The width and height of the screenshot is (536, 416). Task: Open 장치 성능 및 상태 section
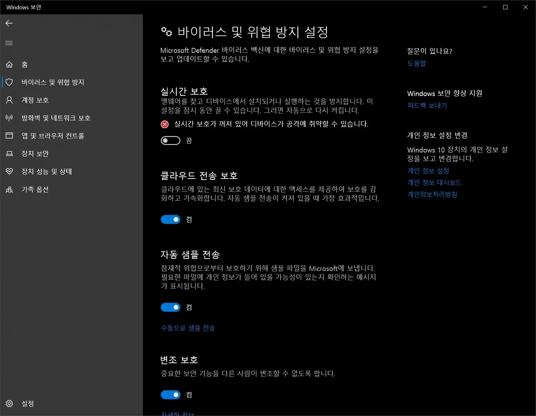(71, 171)
